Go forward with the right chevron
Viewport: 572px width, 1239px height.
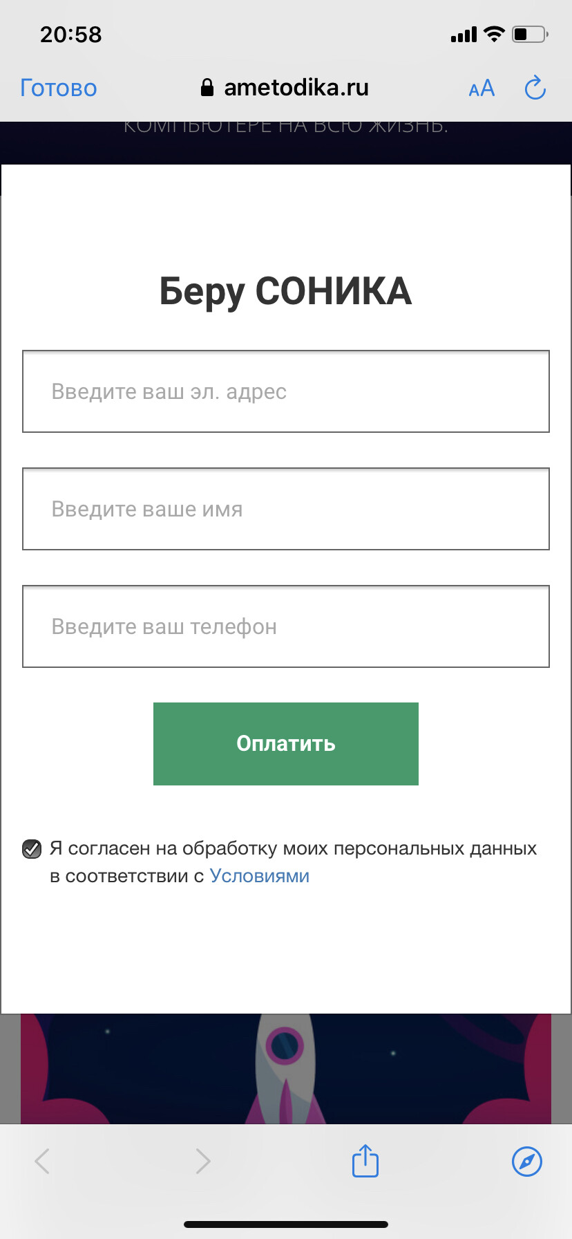[x=202, y=1161]
